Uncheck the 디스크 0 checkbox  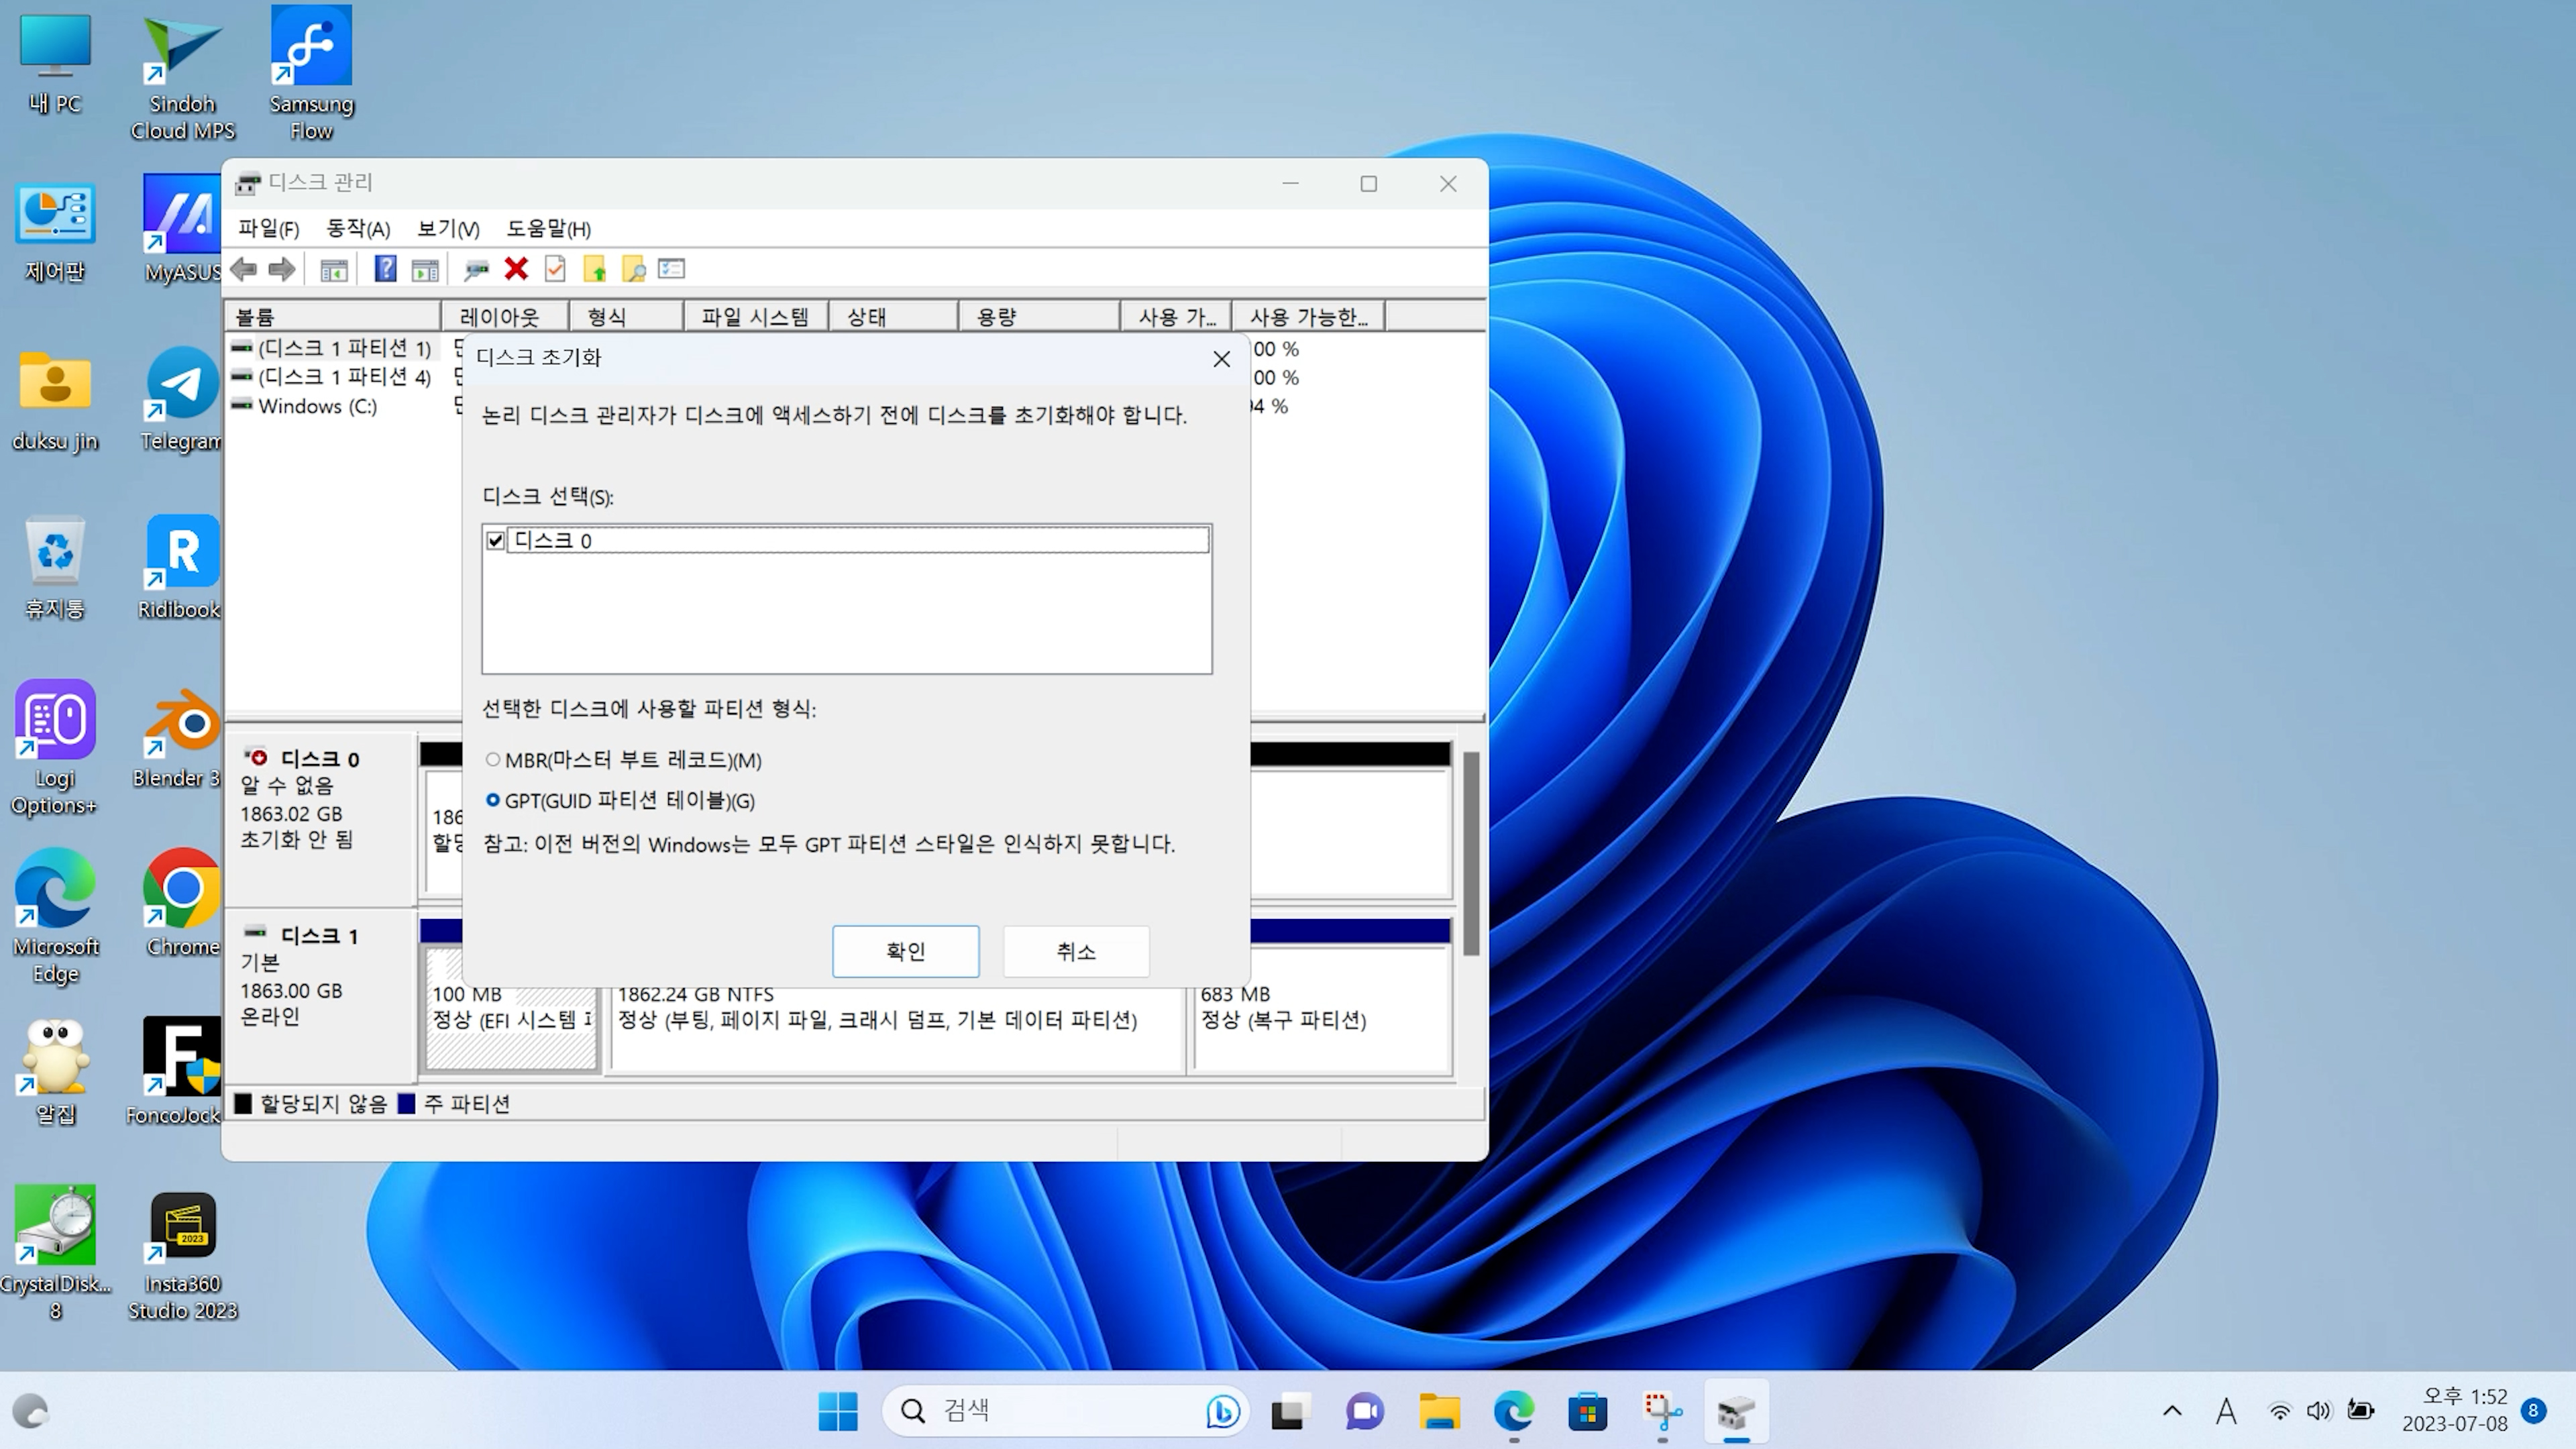(x=495, y=541)
